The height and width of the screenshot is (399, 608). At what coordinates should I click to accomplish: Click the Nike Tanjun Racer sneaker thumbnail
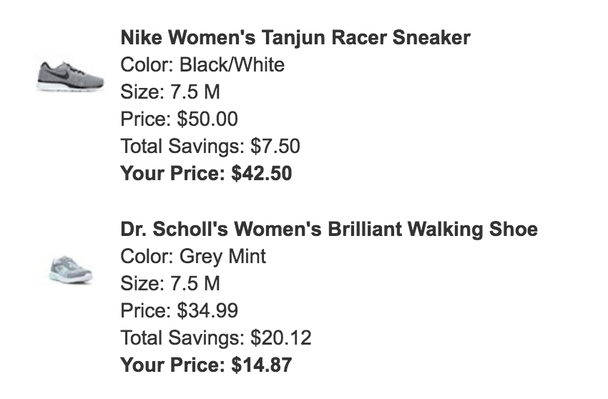[71, 76]
